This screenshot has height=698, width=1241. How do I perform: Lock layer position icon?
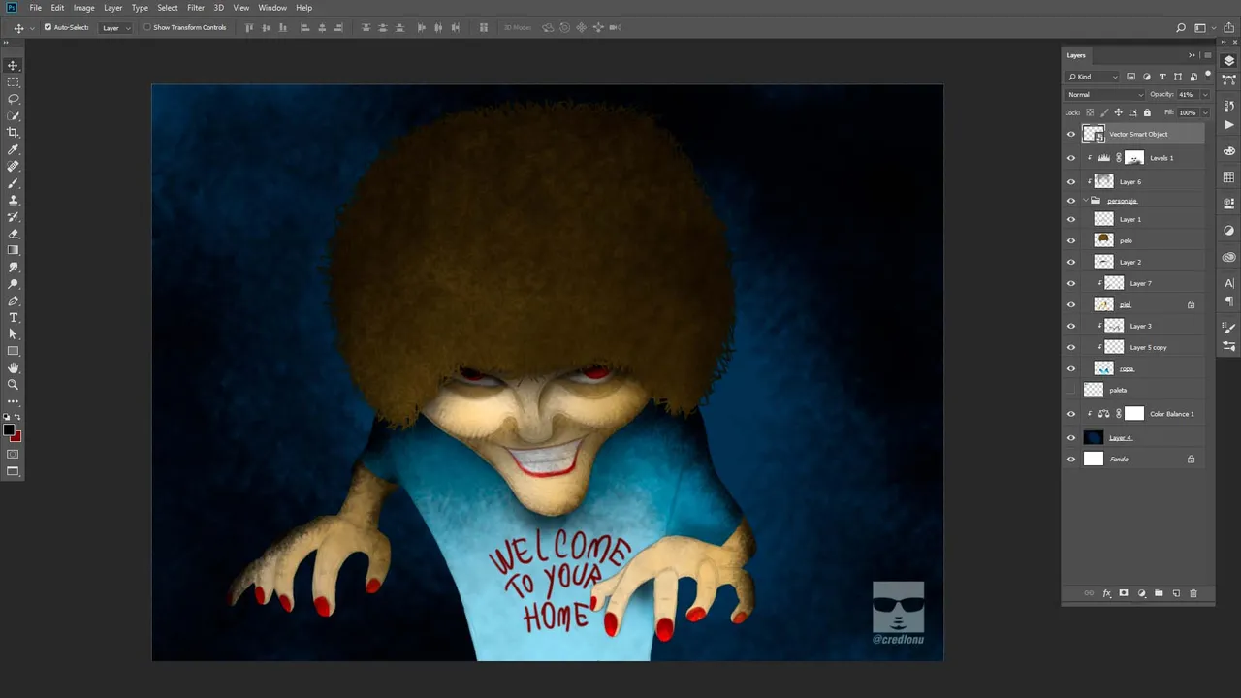tap(1118, 112)
